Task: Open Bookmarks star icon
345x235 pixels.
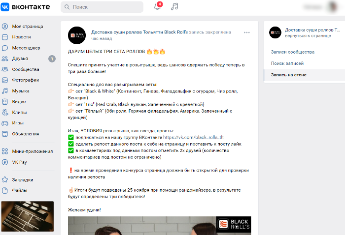Action: 5,180
